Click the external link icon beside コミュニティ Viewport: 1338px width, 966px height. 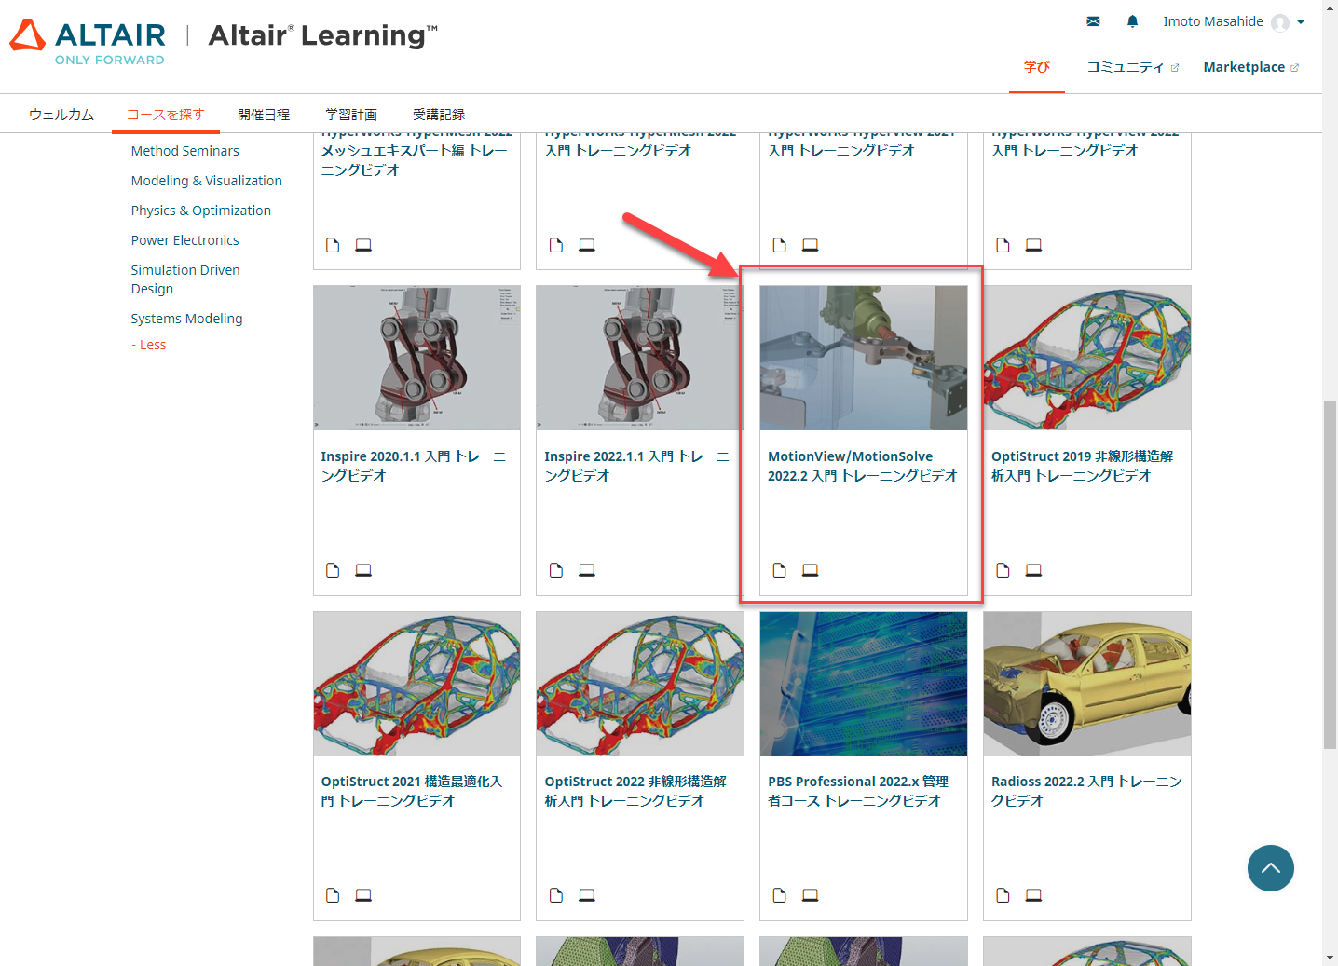click(x=1176, y=66)
